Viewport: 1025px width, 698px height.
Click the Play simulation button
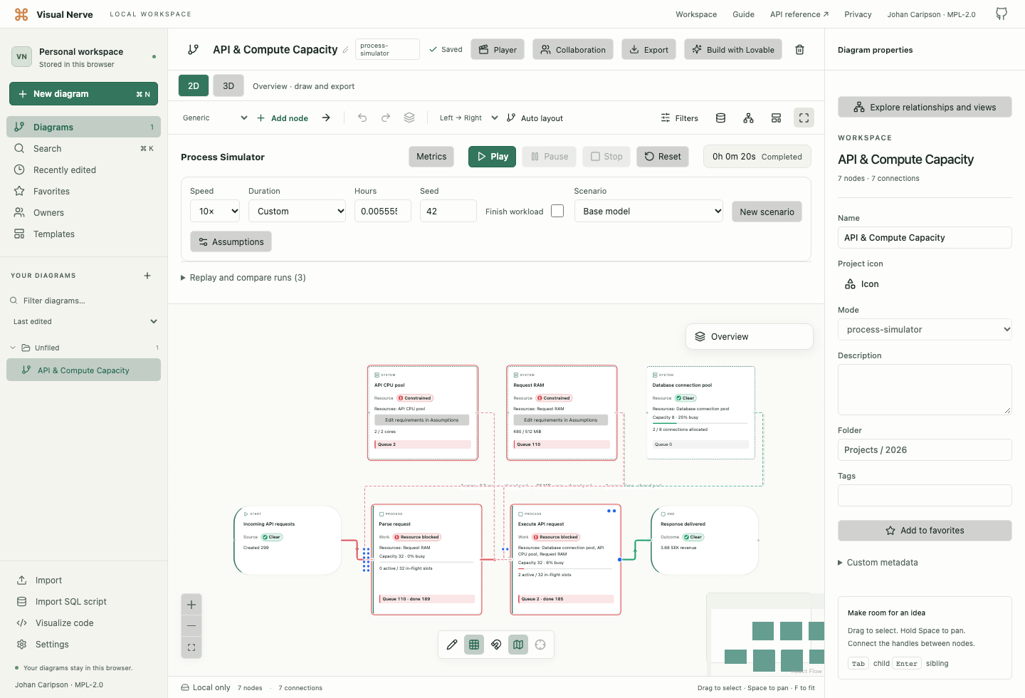(x=492, y=157)
